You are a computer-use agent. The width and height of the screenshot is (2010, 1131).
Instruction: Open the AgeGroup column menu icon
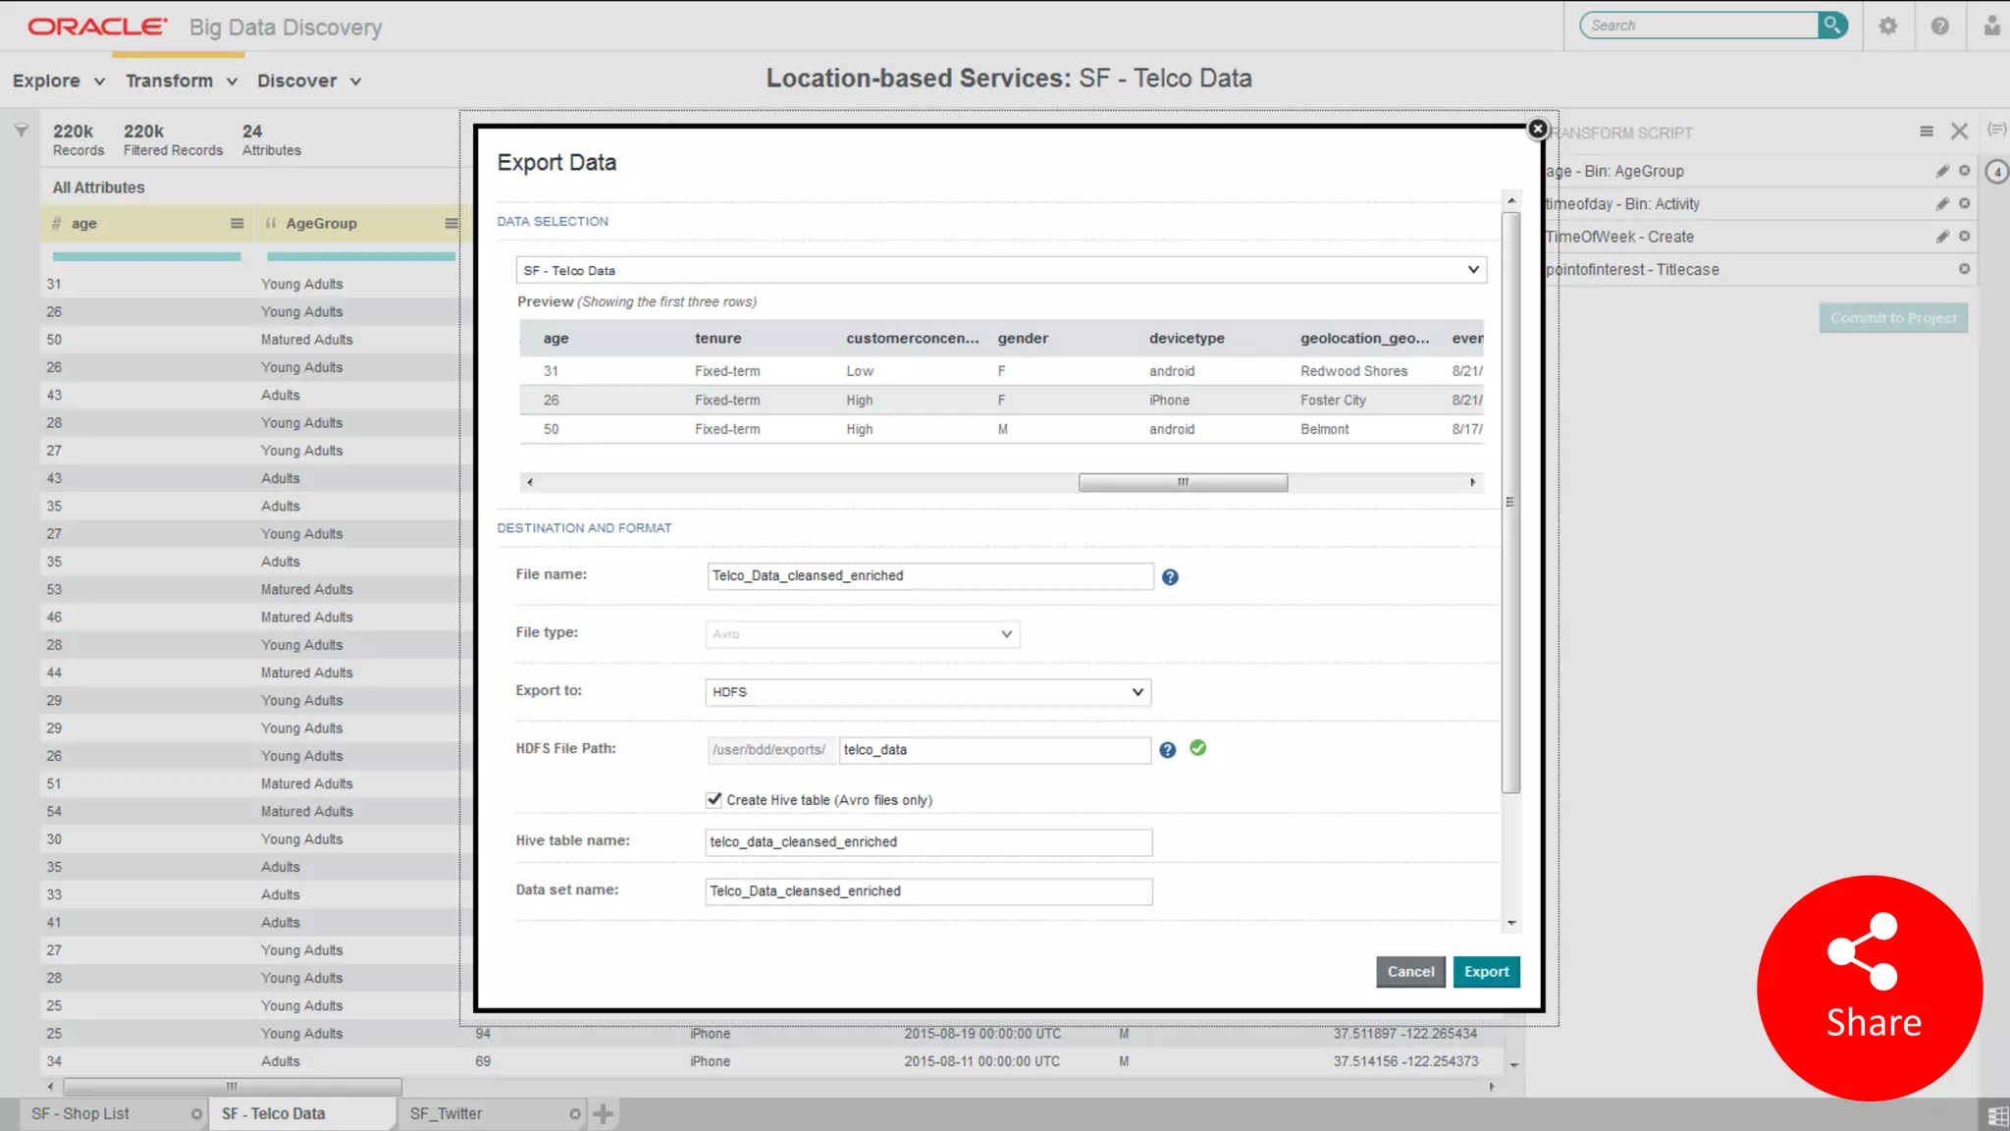450,224
